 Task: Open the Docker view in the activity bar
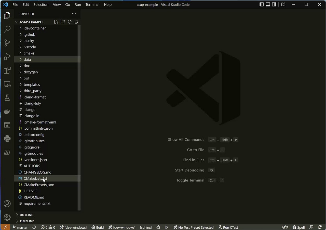click(x=7, y=111)
